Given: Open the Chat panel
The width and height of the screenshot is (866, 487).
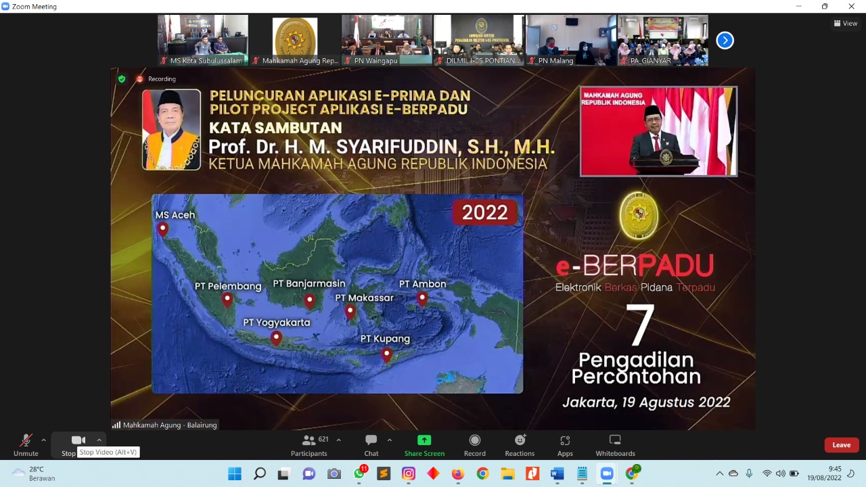Looking at the screenshot, I should click(x=371, y=444).
